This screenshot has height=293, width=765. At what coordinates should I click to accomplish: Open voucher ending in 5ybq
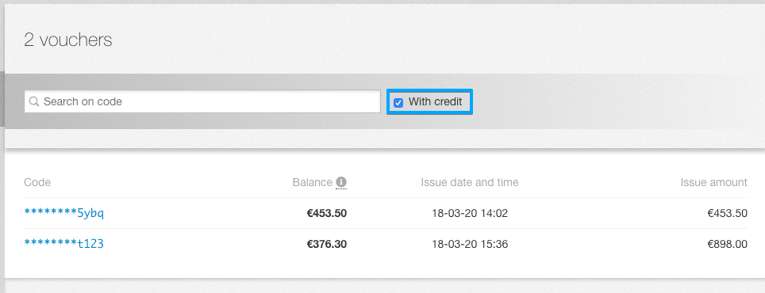[x=64, y=213]
